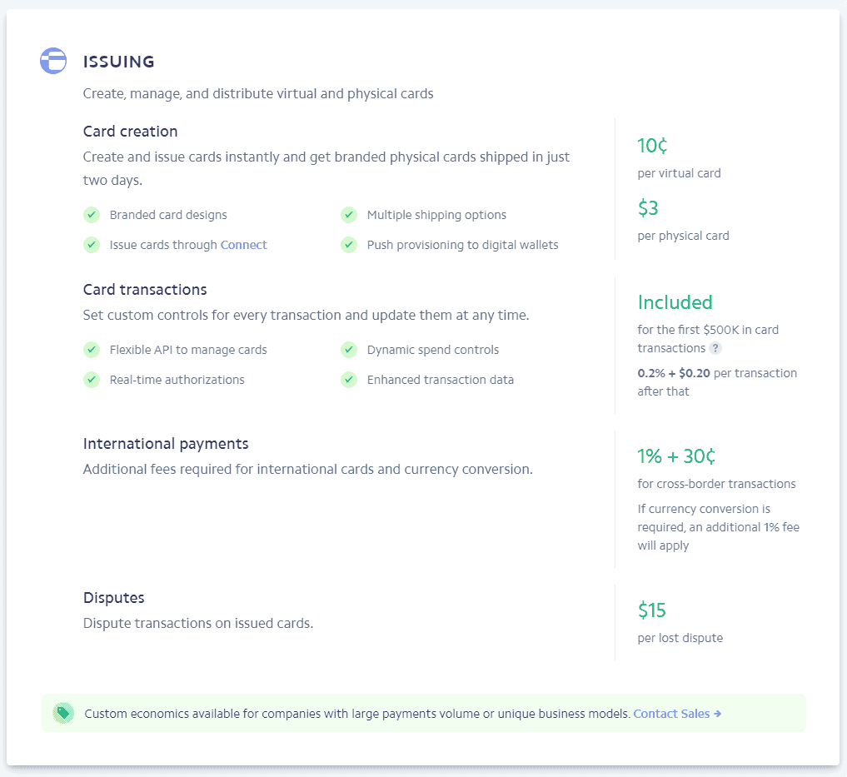The height and width of the screenshot is (777, 847).
Task: Click the checkmark next to Enhanced transaction data
Action: pos(349,380)
